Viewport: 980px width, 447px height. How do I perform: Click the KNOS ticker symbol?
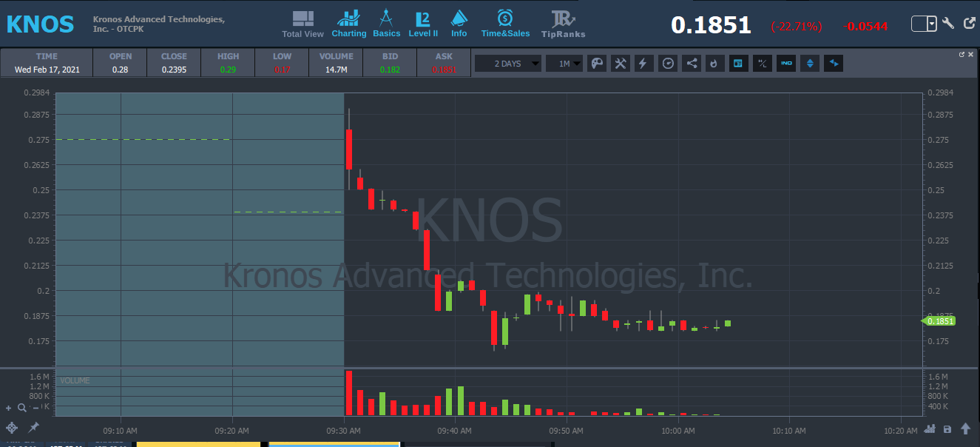point(40,24)
